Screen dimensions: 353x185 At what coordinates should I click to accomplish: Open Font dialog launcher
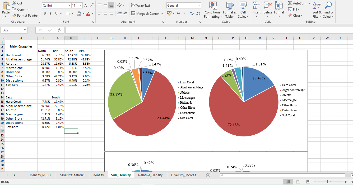(x=93, y=22)
